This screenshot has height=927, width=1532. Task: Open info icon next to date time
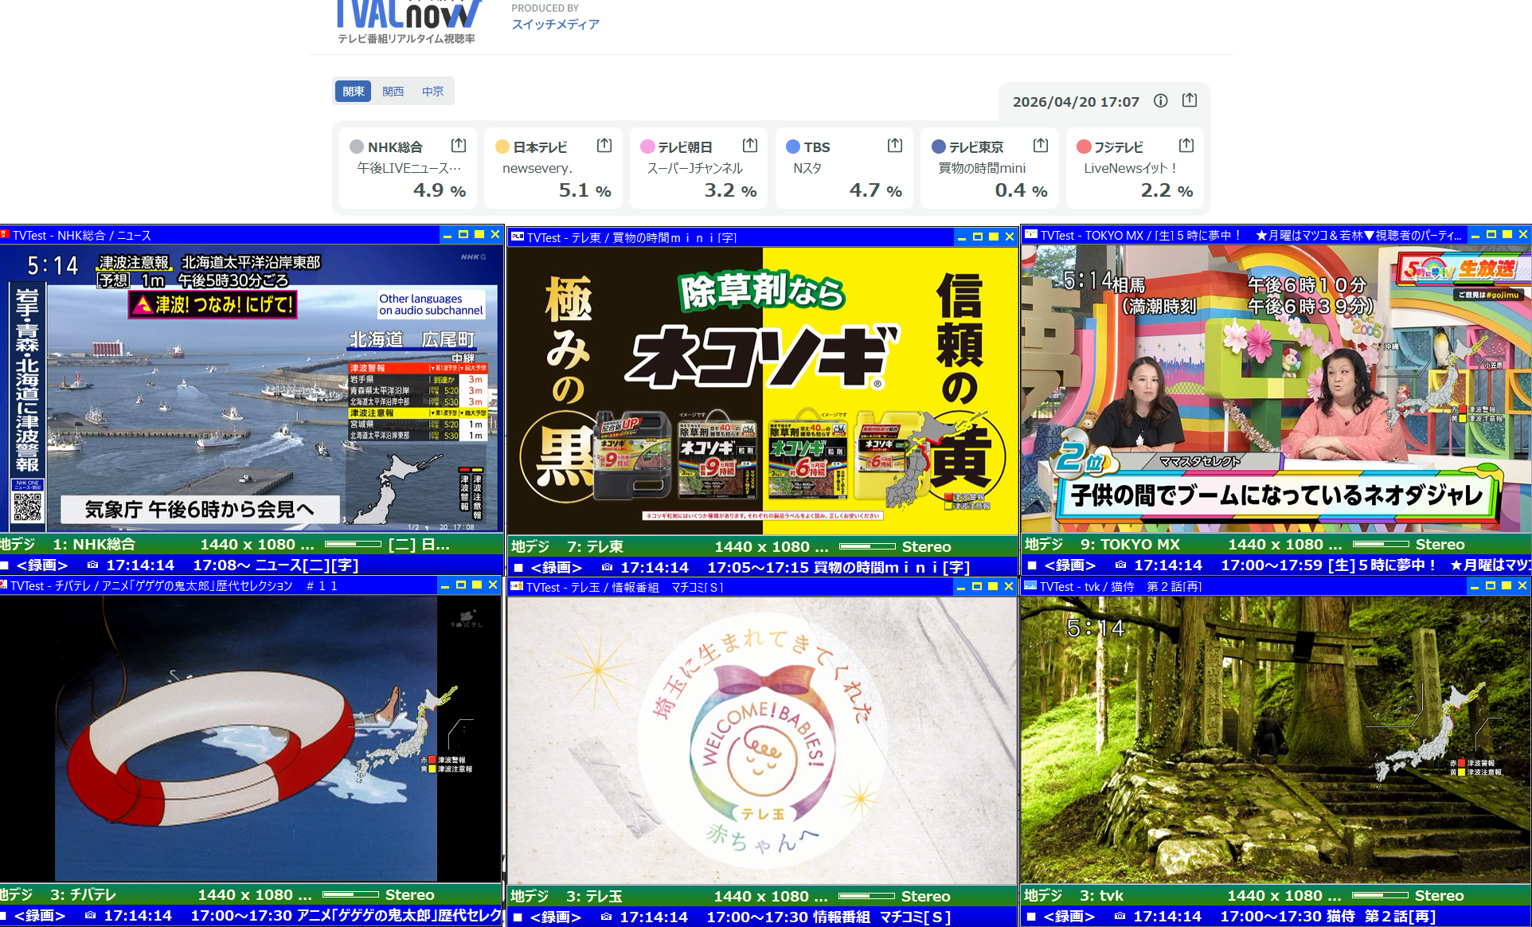click(1160, 101)
